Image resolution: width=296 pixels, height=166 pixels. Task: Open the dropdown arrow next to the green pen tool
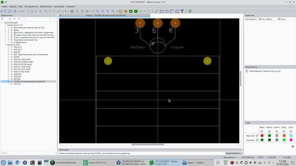tap(145, 11)
